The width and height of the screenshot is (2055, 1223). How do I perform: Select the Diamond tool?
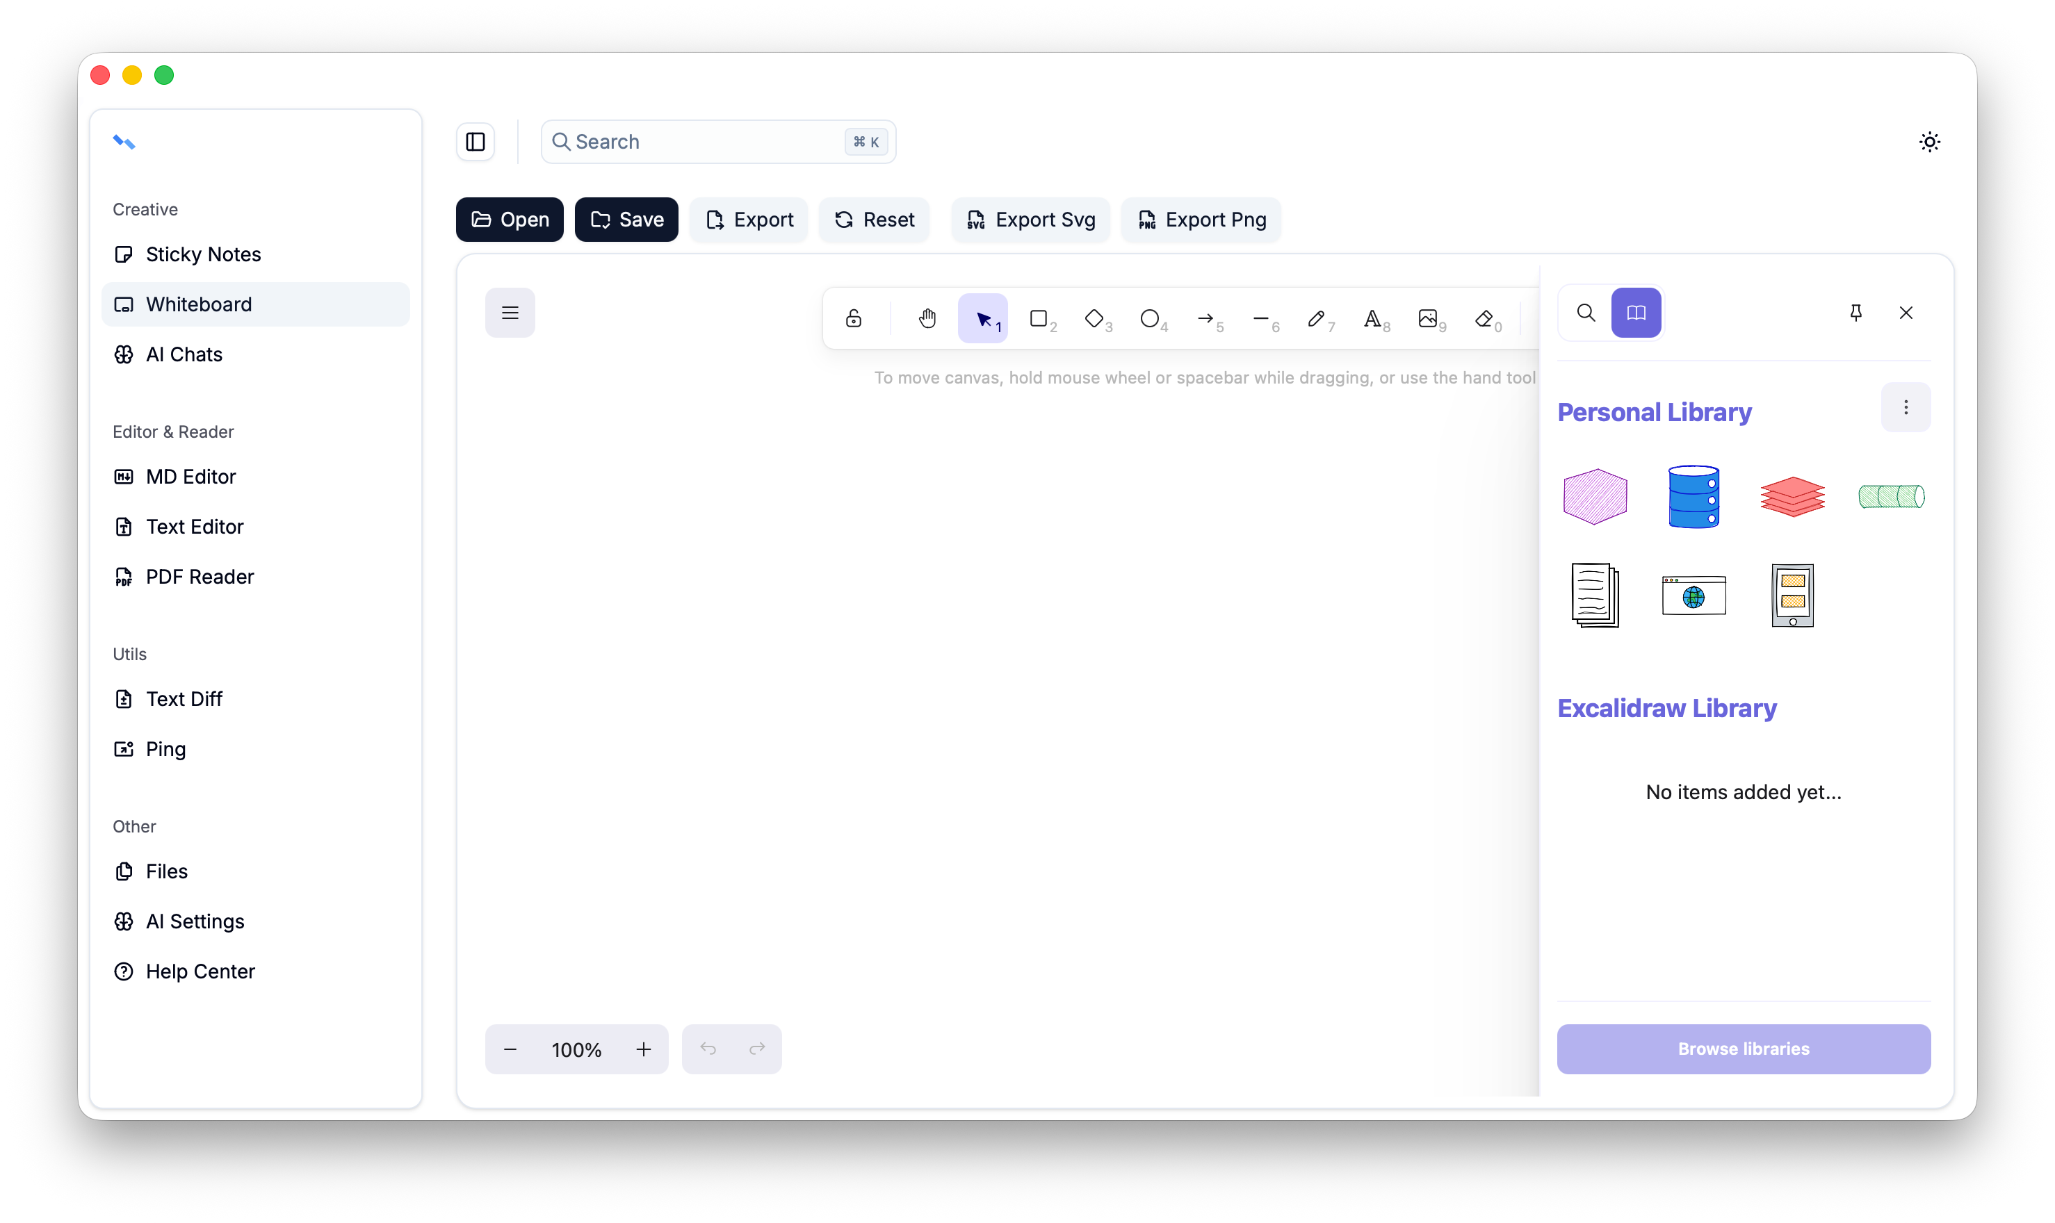point(1096,318)
